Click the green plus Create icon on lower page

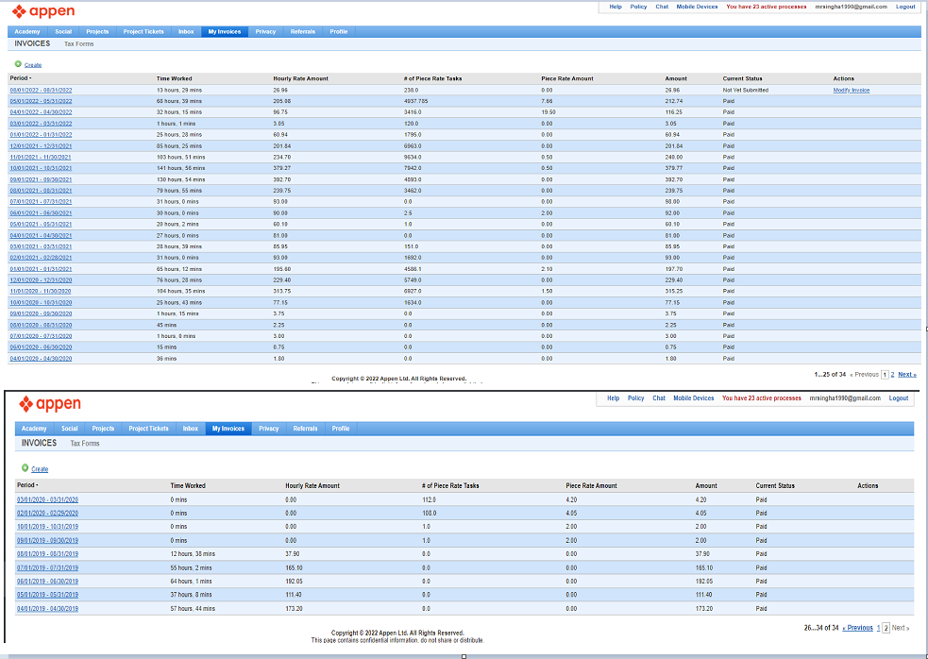(25, 467)
